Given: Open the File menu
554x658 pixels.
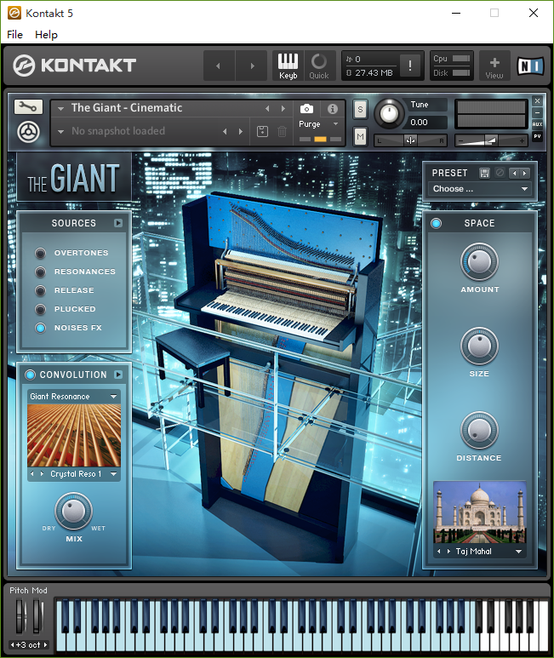Looking at the screenshot, I should pos(14,34).
